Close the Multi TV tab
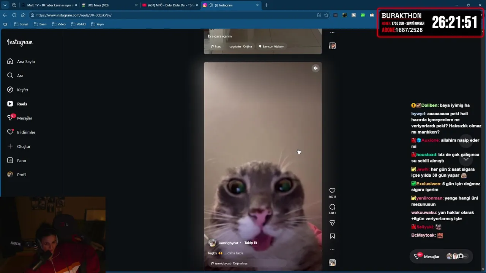The image size is (486, 273). 76,5
